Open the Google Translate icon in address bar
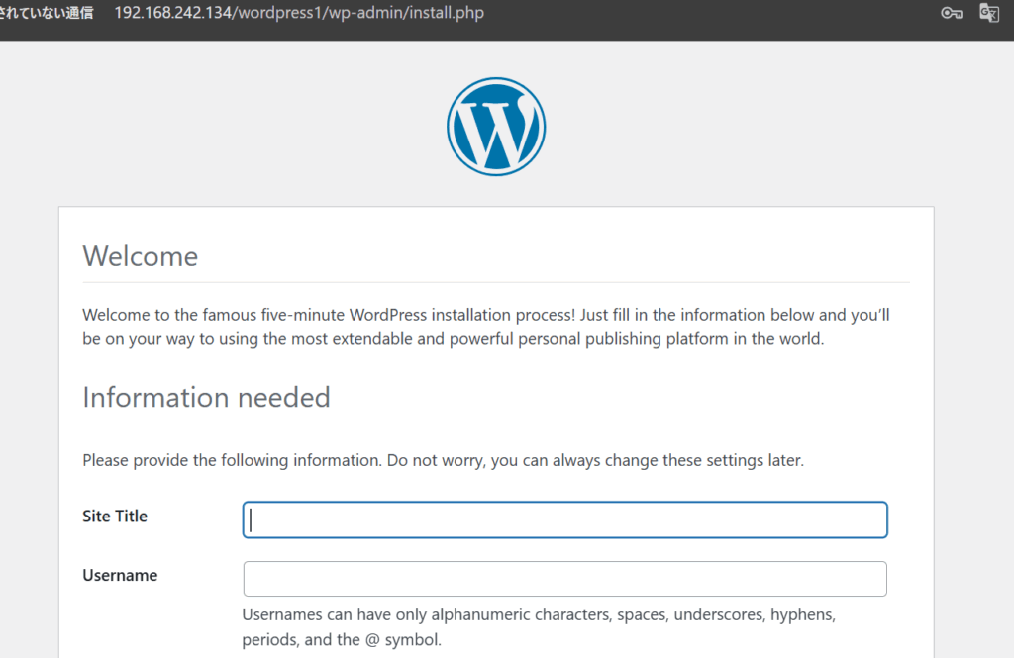 pyautogui.click(x=988, y=14)
